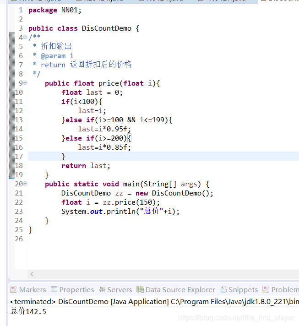Click the 'else if(i>=200){' condition
Screen dimensions: 299x326
[x=98, y=138]
